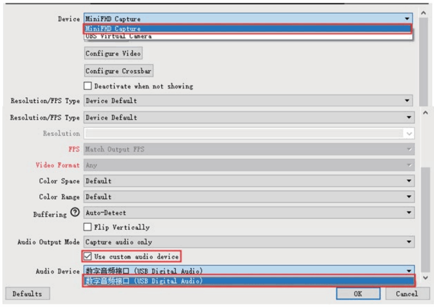434x307 pixels.
Task: Click the Resolution combo box
Action: 249,134
